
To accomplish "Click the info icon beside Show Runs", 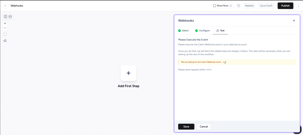I will (231, 6).
